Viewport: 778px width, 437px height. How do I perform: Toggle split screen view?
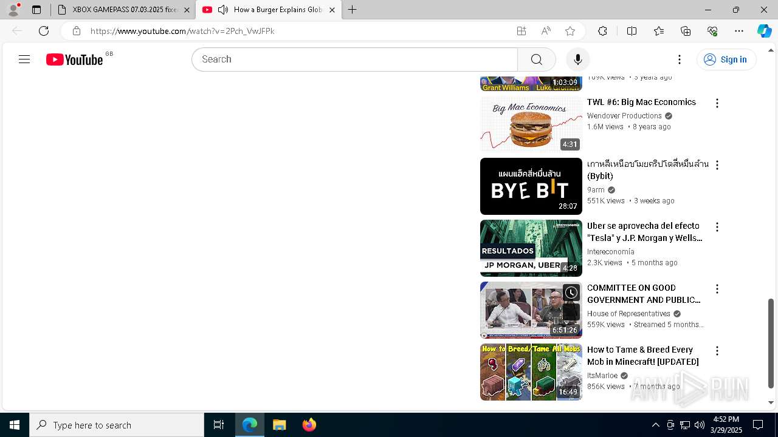click(632, 31)
